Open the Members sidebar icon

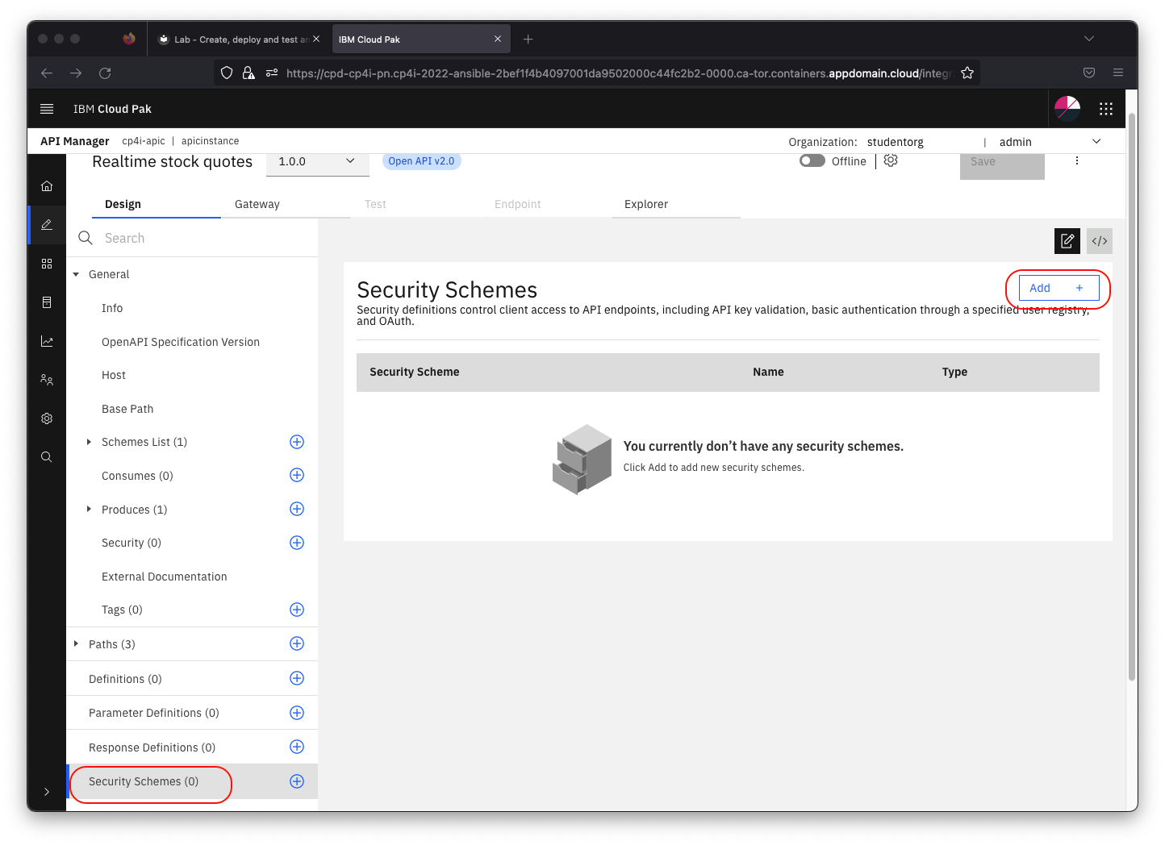47,380
